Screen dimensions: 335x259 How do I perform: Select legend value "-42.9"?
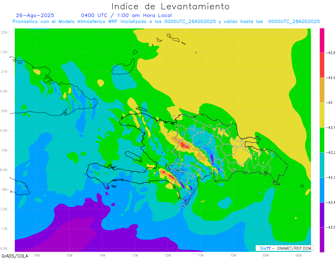[331, 78]
